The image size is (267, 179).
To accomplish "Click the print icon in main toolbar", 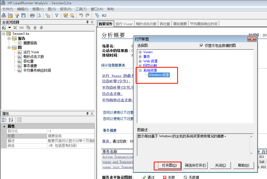I will (x=32, y=15).
